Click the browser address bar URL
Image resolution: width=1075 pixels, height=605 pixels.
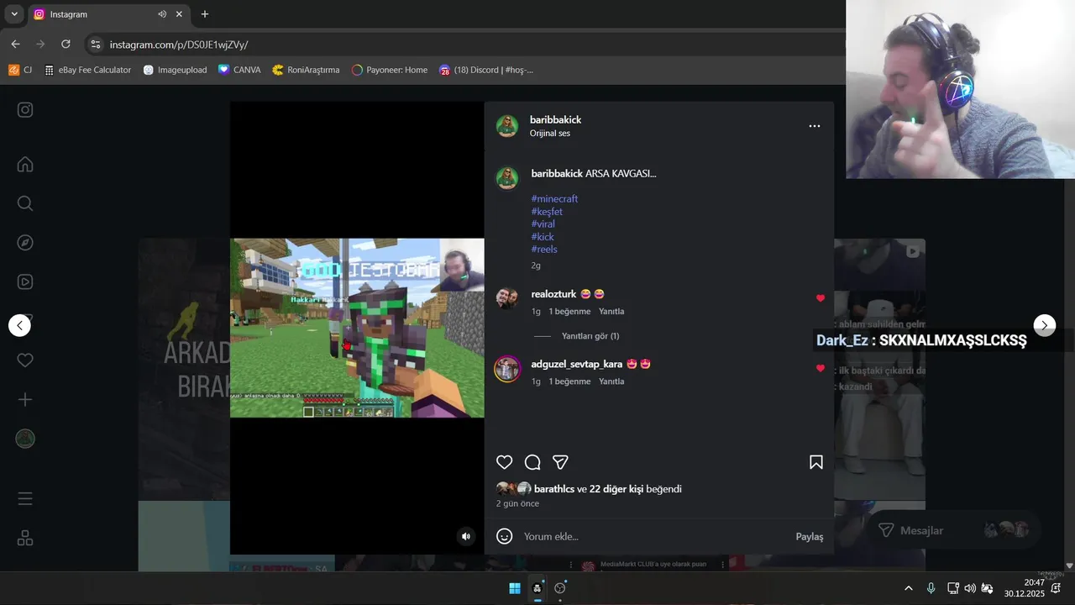[179, 45]
